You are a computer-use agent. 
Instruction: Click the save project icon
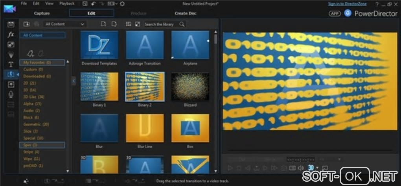click(x=85, y=4)
